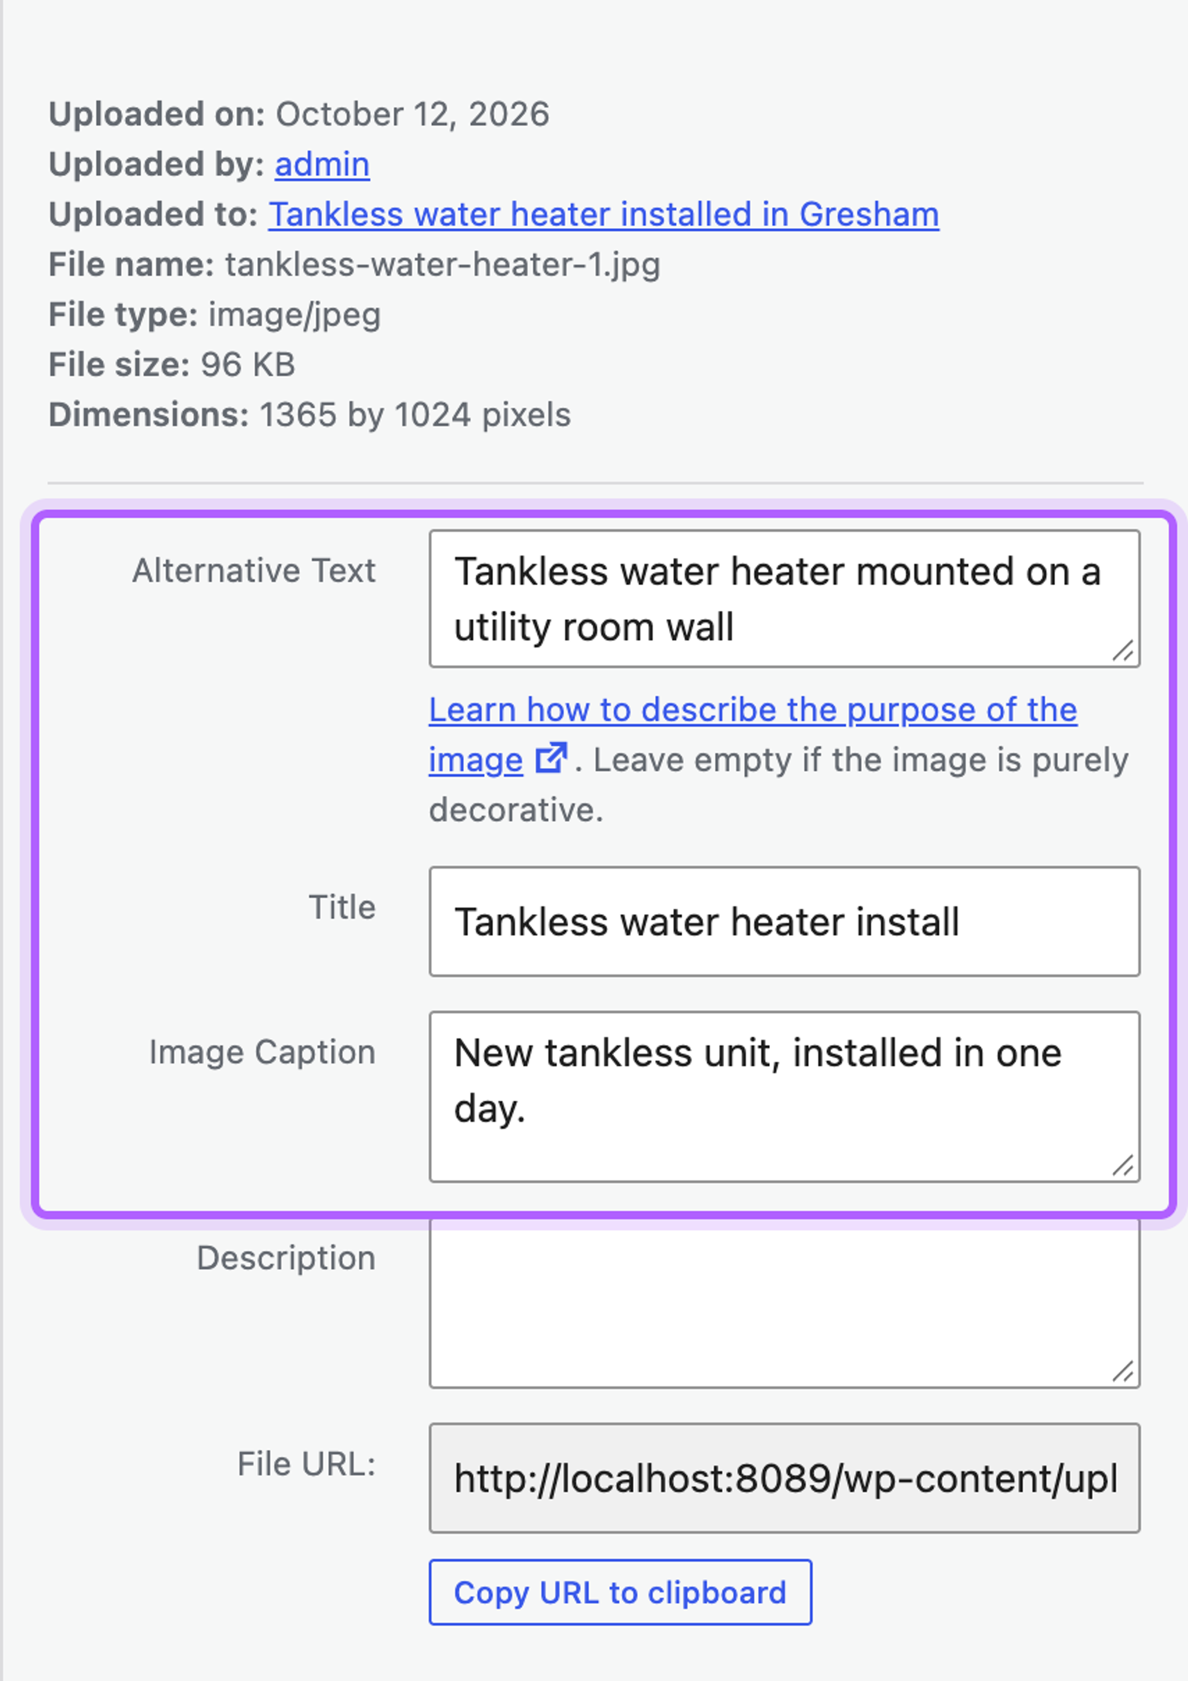Click the external link icon after 'image'
This screenshot has height=1681, width=1188.
[x=551, y=758]
